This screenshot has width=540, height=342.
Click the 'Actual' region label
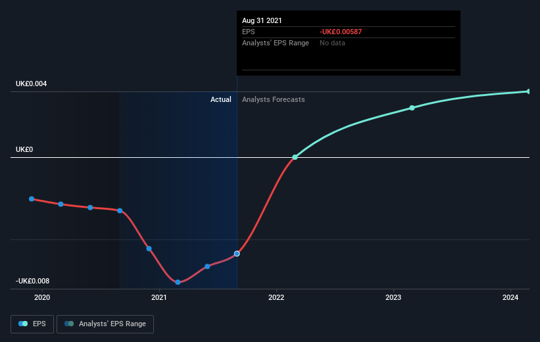(x=221, y=99)
